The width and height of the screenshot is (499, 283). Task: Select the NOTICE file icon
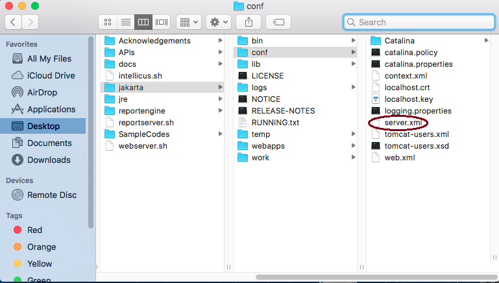point(243,99)
